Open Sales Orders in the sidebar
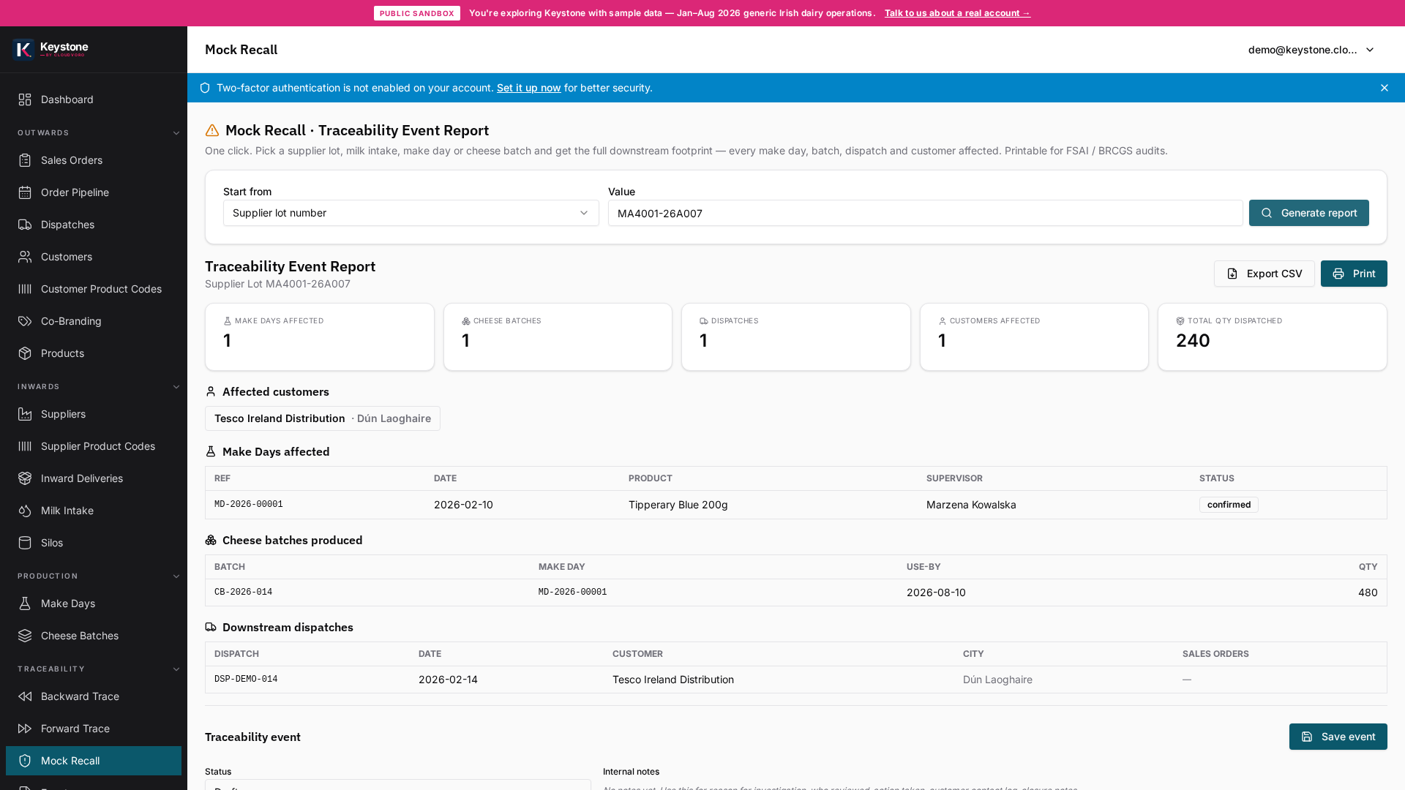 (94, 160)
